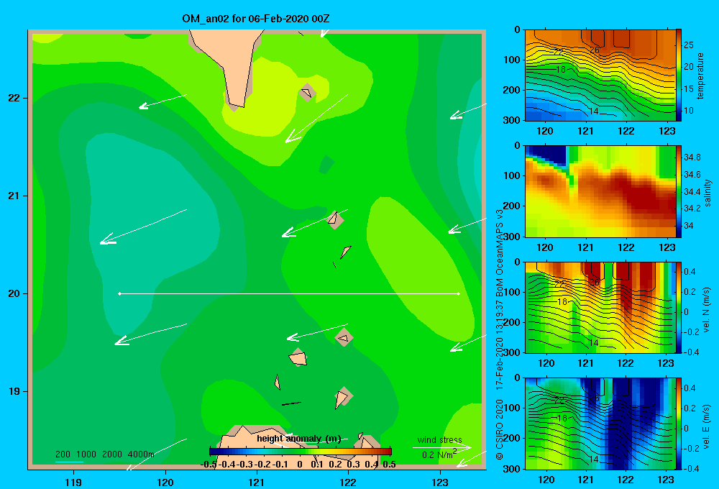Click depth label 300 on the salinity plot

(x=512, y=236)
